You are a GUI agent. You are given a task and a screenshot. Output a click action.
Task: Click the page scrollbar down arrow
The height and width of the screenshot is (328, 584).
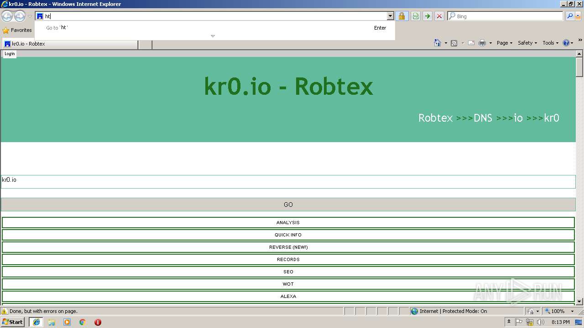click(x=579, y=302)
